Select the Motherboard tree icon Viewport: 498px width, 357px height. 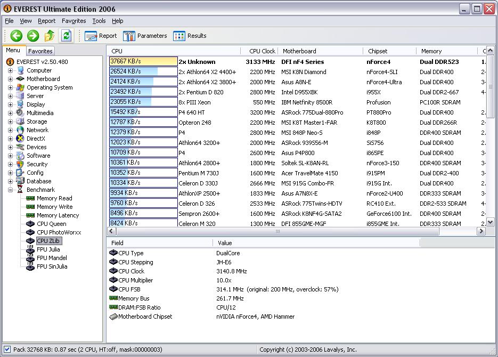click(20, 79)
